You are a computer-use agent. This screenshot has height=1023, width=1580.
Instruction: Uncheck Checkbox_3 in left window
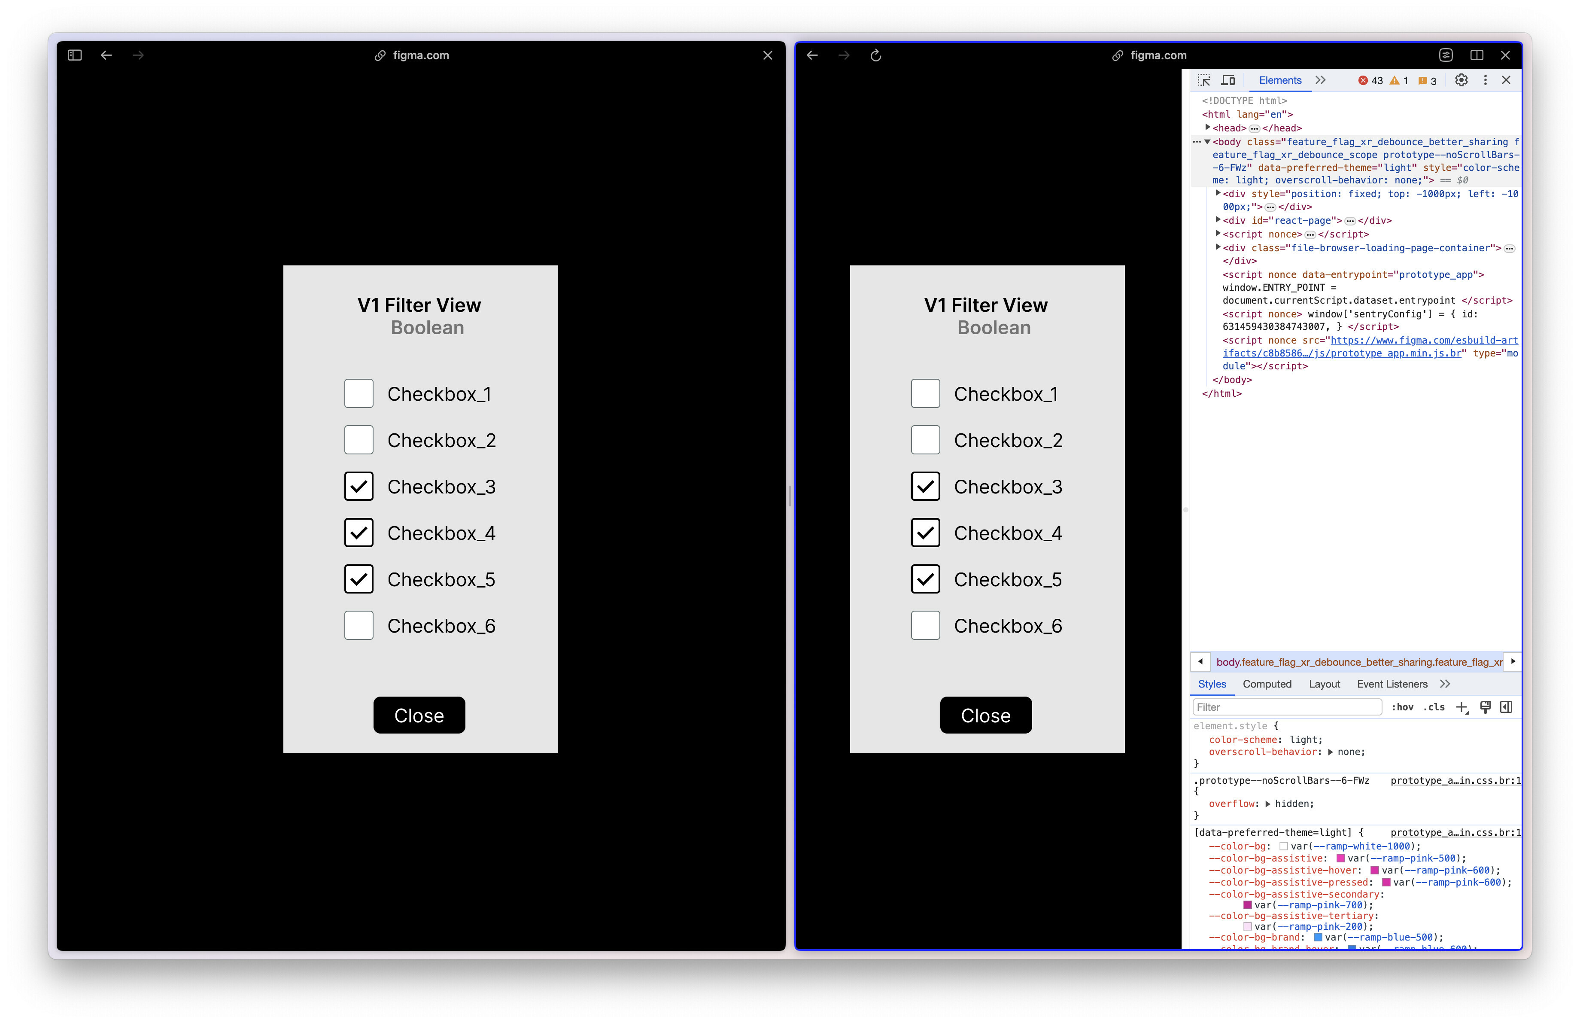click(359, 487)
